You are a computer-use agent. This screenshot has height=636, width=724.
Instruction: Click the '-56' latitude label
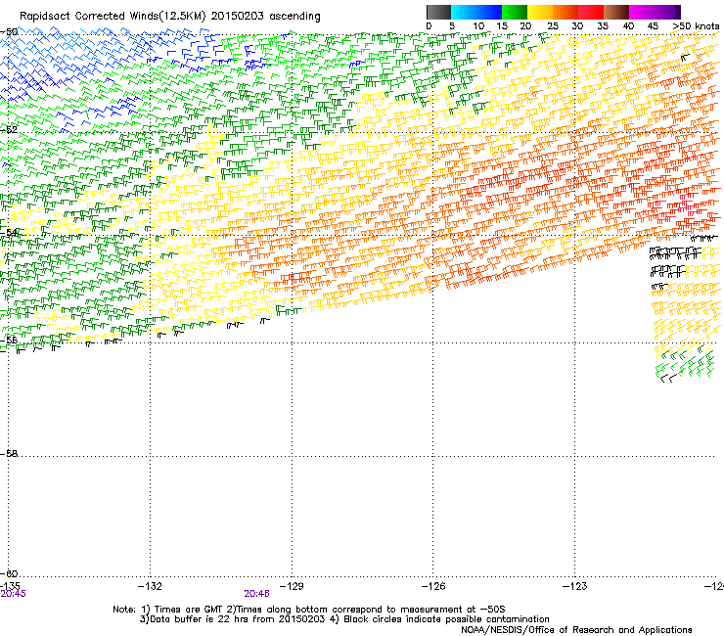9,340
